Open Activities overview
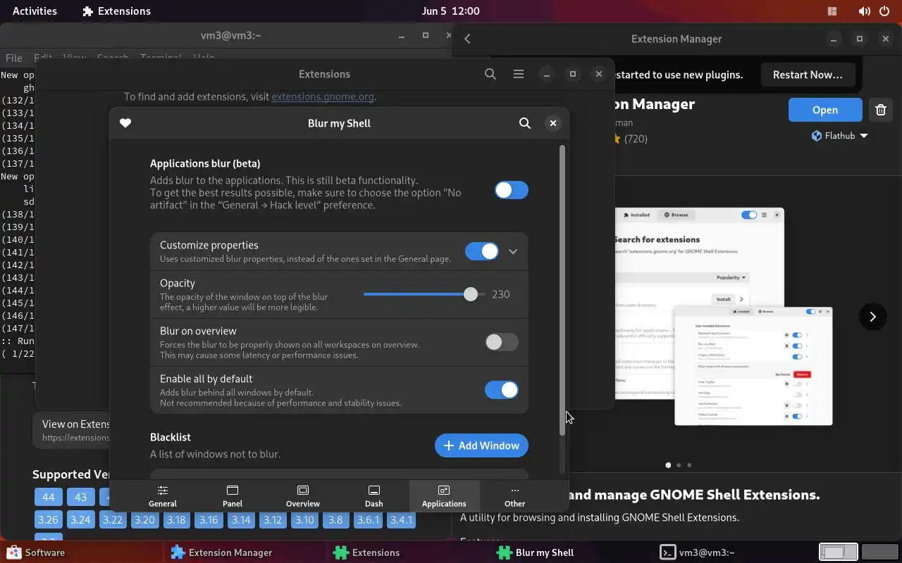This screenshot has height=563, width=902. coord(35,11)
